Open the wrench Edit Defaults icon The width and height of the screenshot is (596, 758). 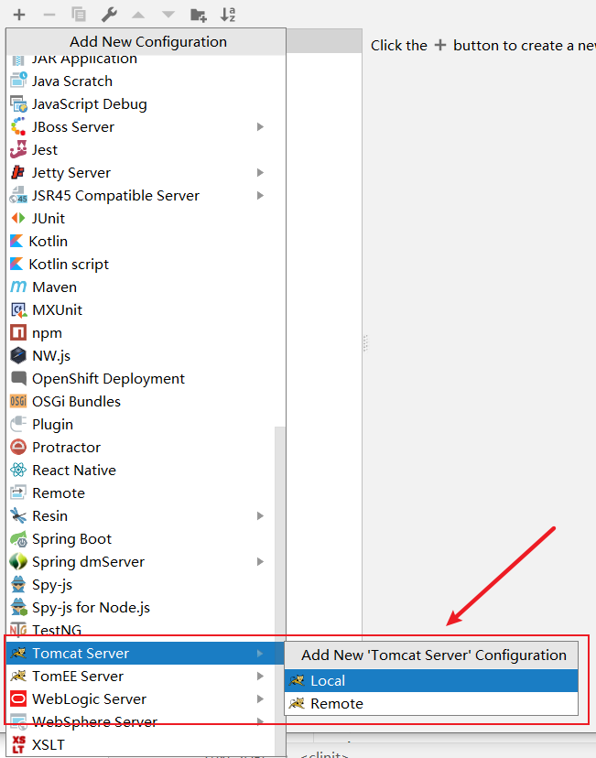pos(109,15)
